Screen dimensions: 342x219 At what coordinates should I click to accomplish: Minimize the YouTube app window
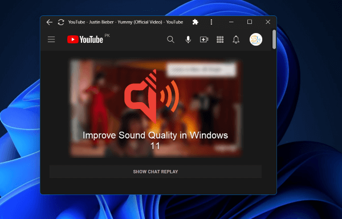point(231,22)
